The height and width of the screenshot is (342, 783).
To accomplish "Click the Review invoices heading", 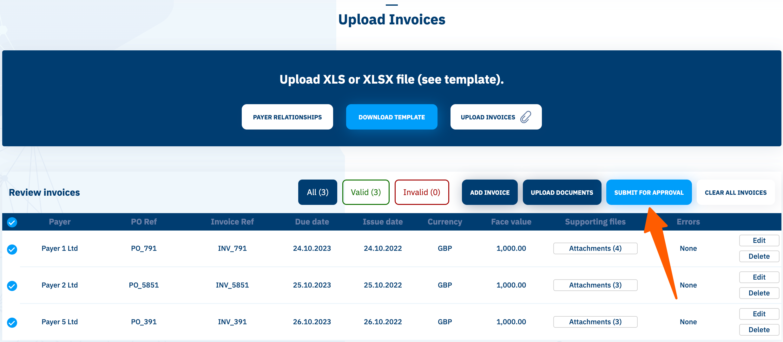I will [44, 192].
